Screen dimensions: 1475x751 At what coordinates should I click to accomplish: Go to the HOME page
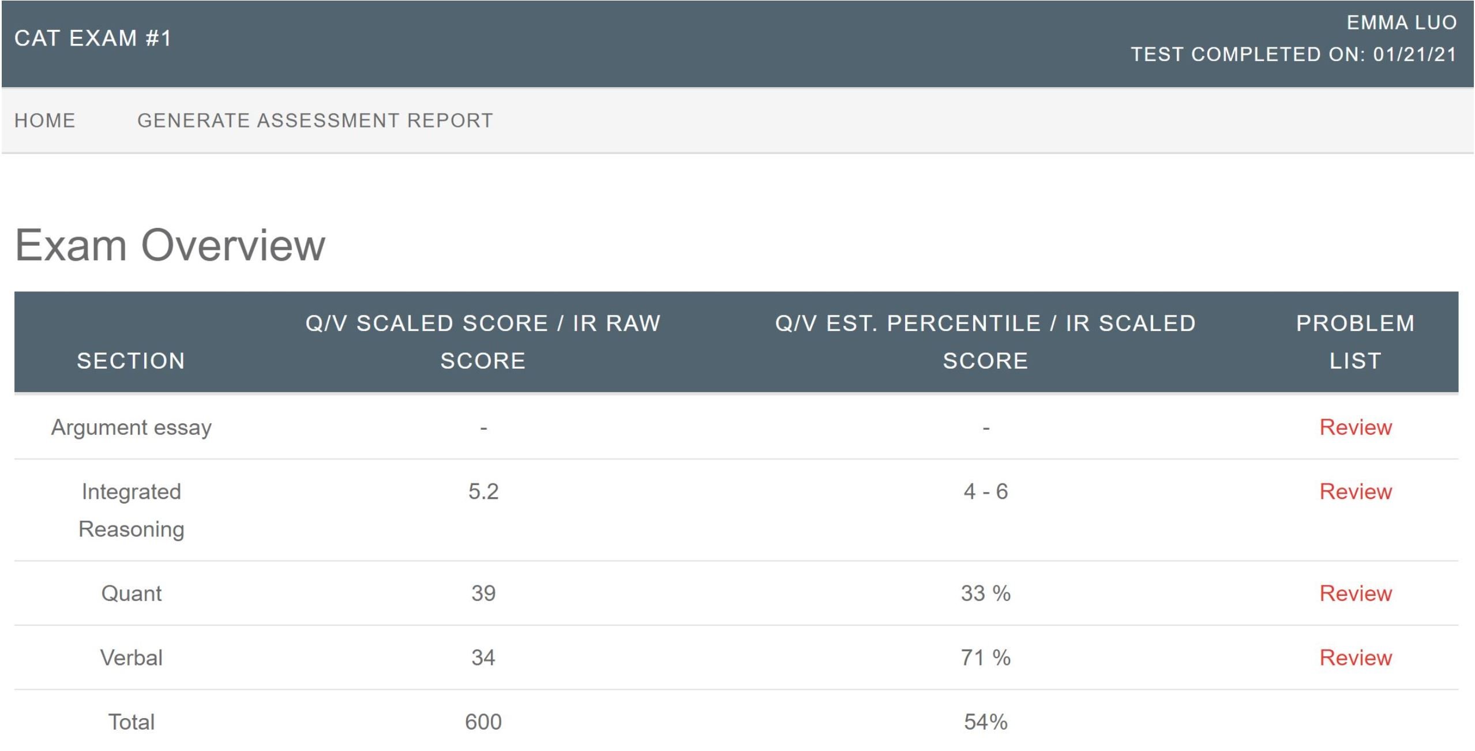pyautogui.click(x=45, y=121)
